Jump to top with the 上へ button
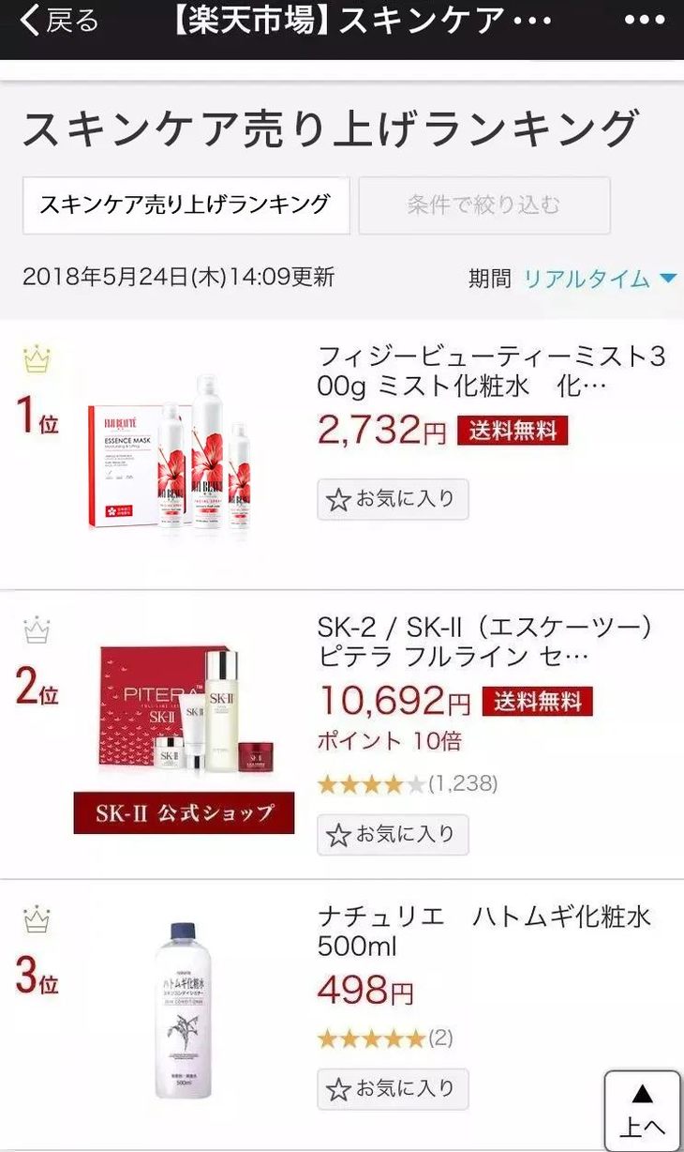684x1152 pixels. 642,1111
